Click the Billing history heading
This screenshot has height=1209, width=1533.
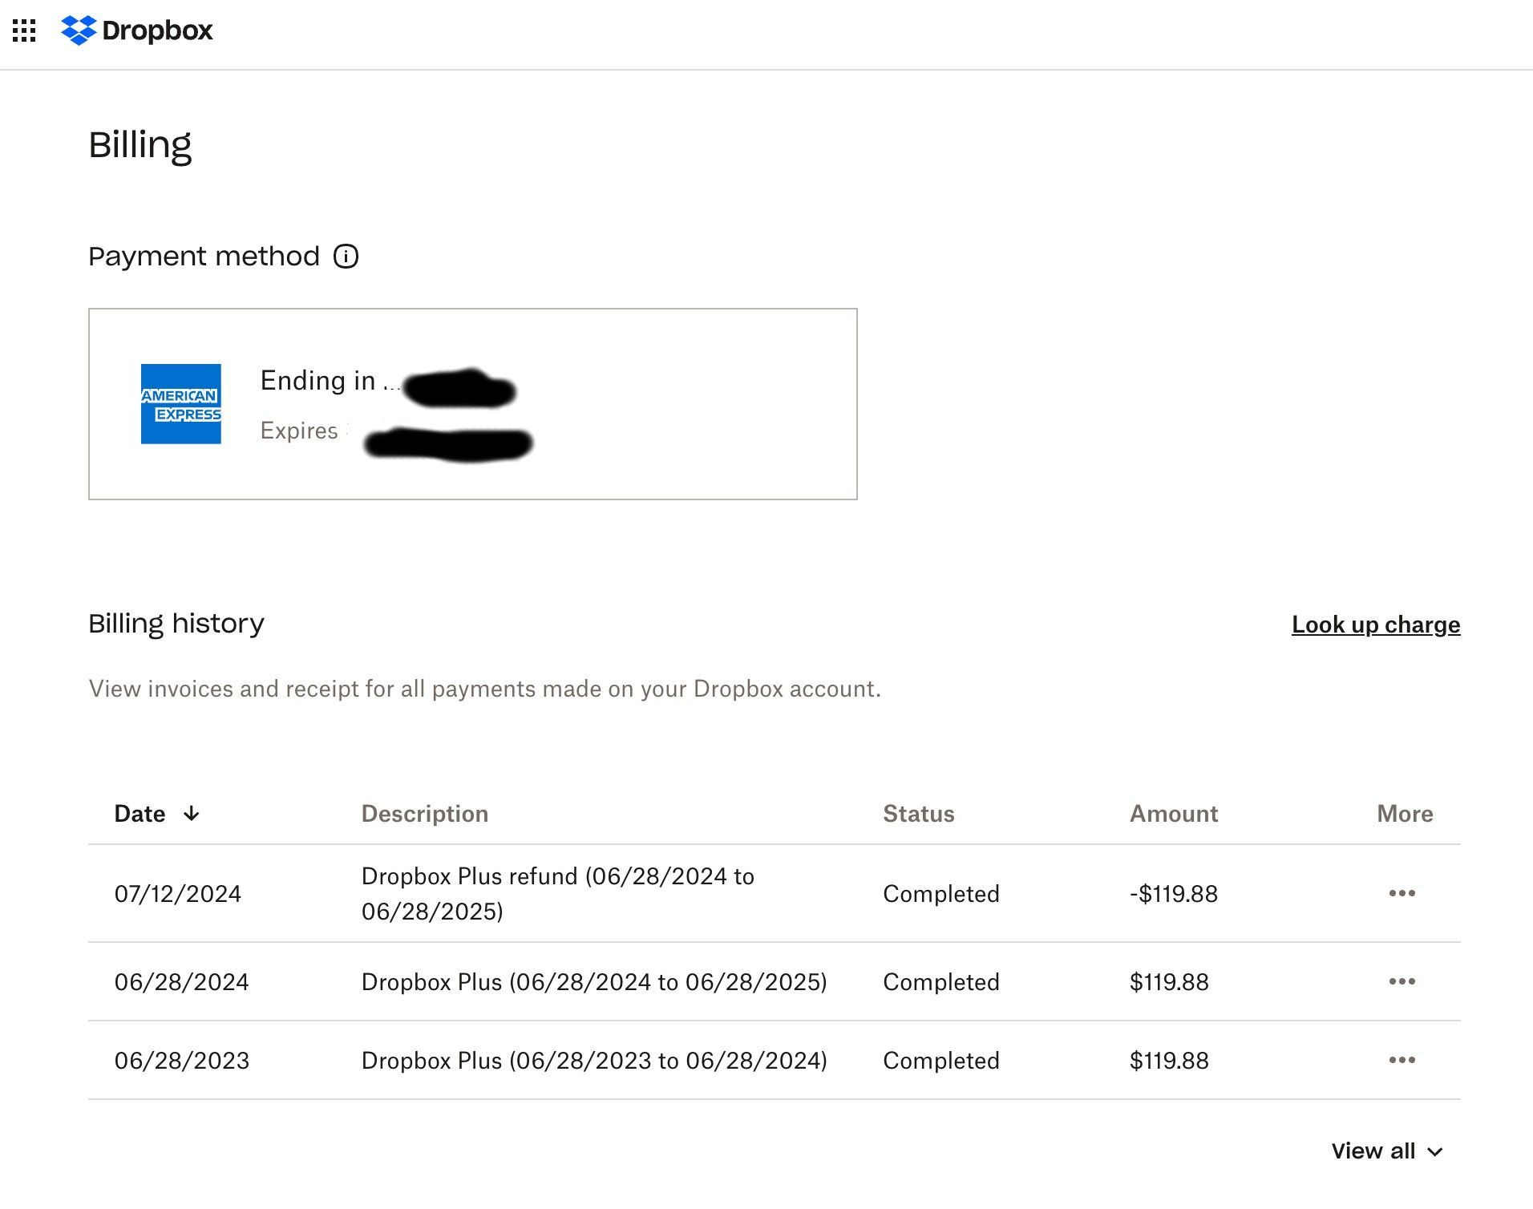[176, 624]
